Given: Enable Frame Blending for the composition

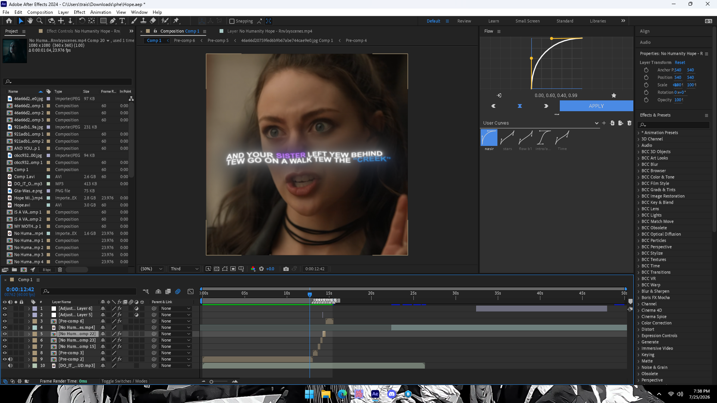Looking at the screenshot, I should 168,291.
